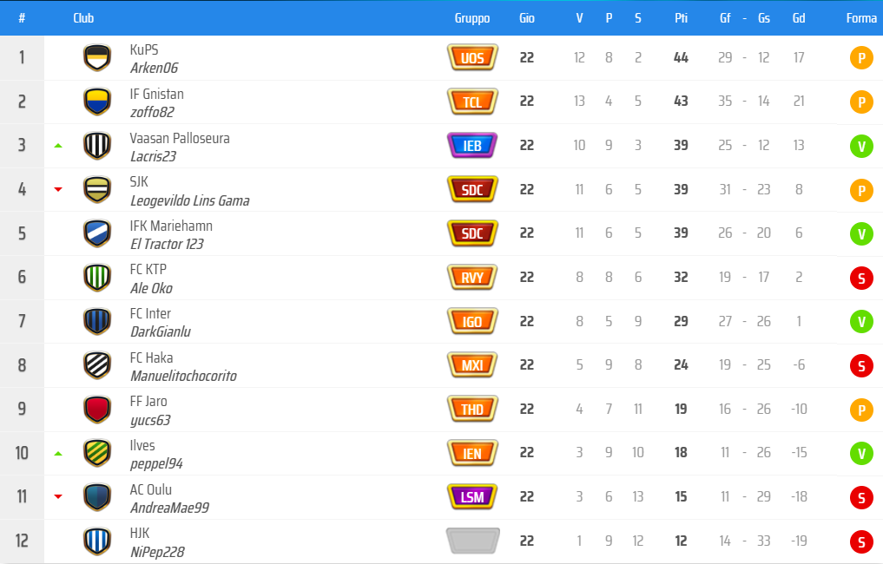Click the TCL group badge
Screen dimensions: 883x564
click(472, 102)
